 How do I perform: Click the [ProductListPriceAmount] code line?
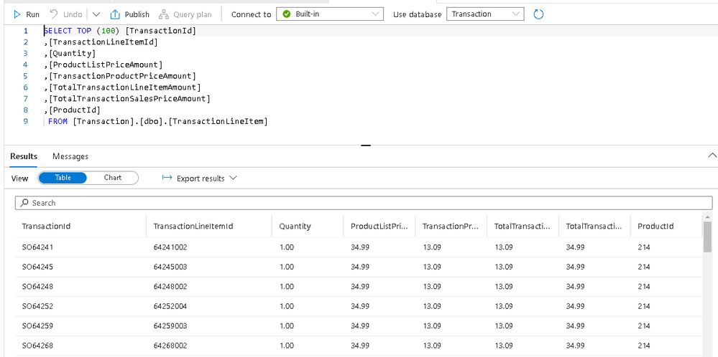pos(103,65)
